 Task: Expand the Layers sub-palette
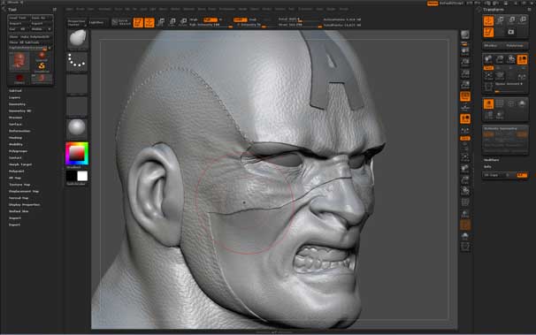tap(15, 97)
